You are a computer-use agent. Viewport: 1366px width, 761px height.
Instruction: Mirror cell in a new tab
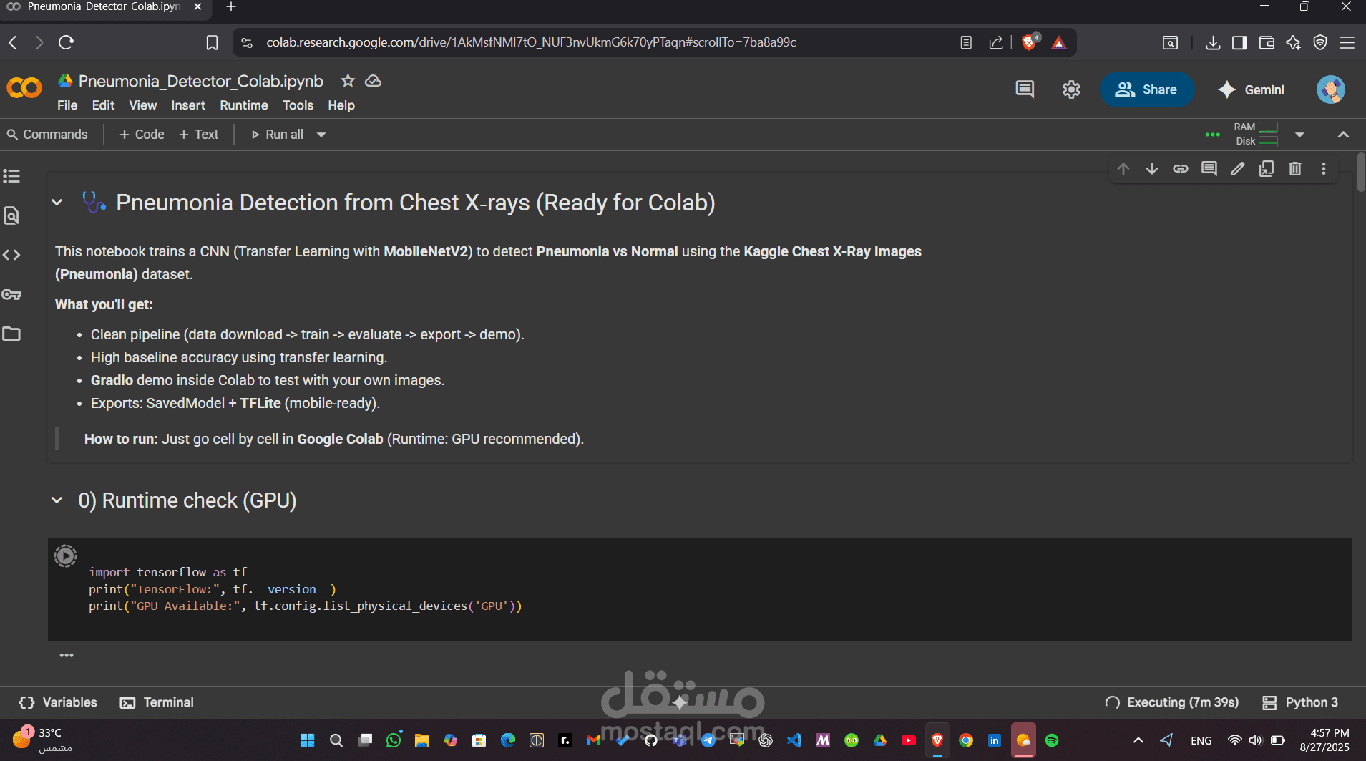1267,169
